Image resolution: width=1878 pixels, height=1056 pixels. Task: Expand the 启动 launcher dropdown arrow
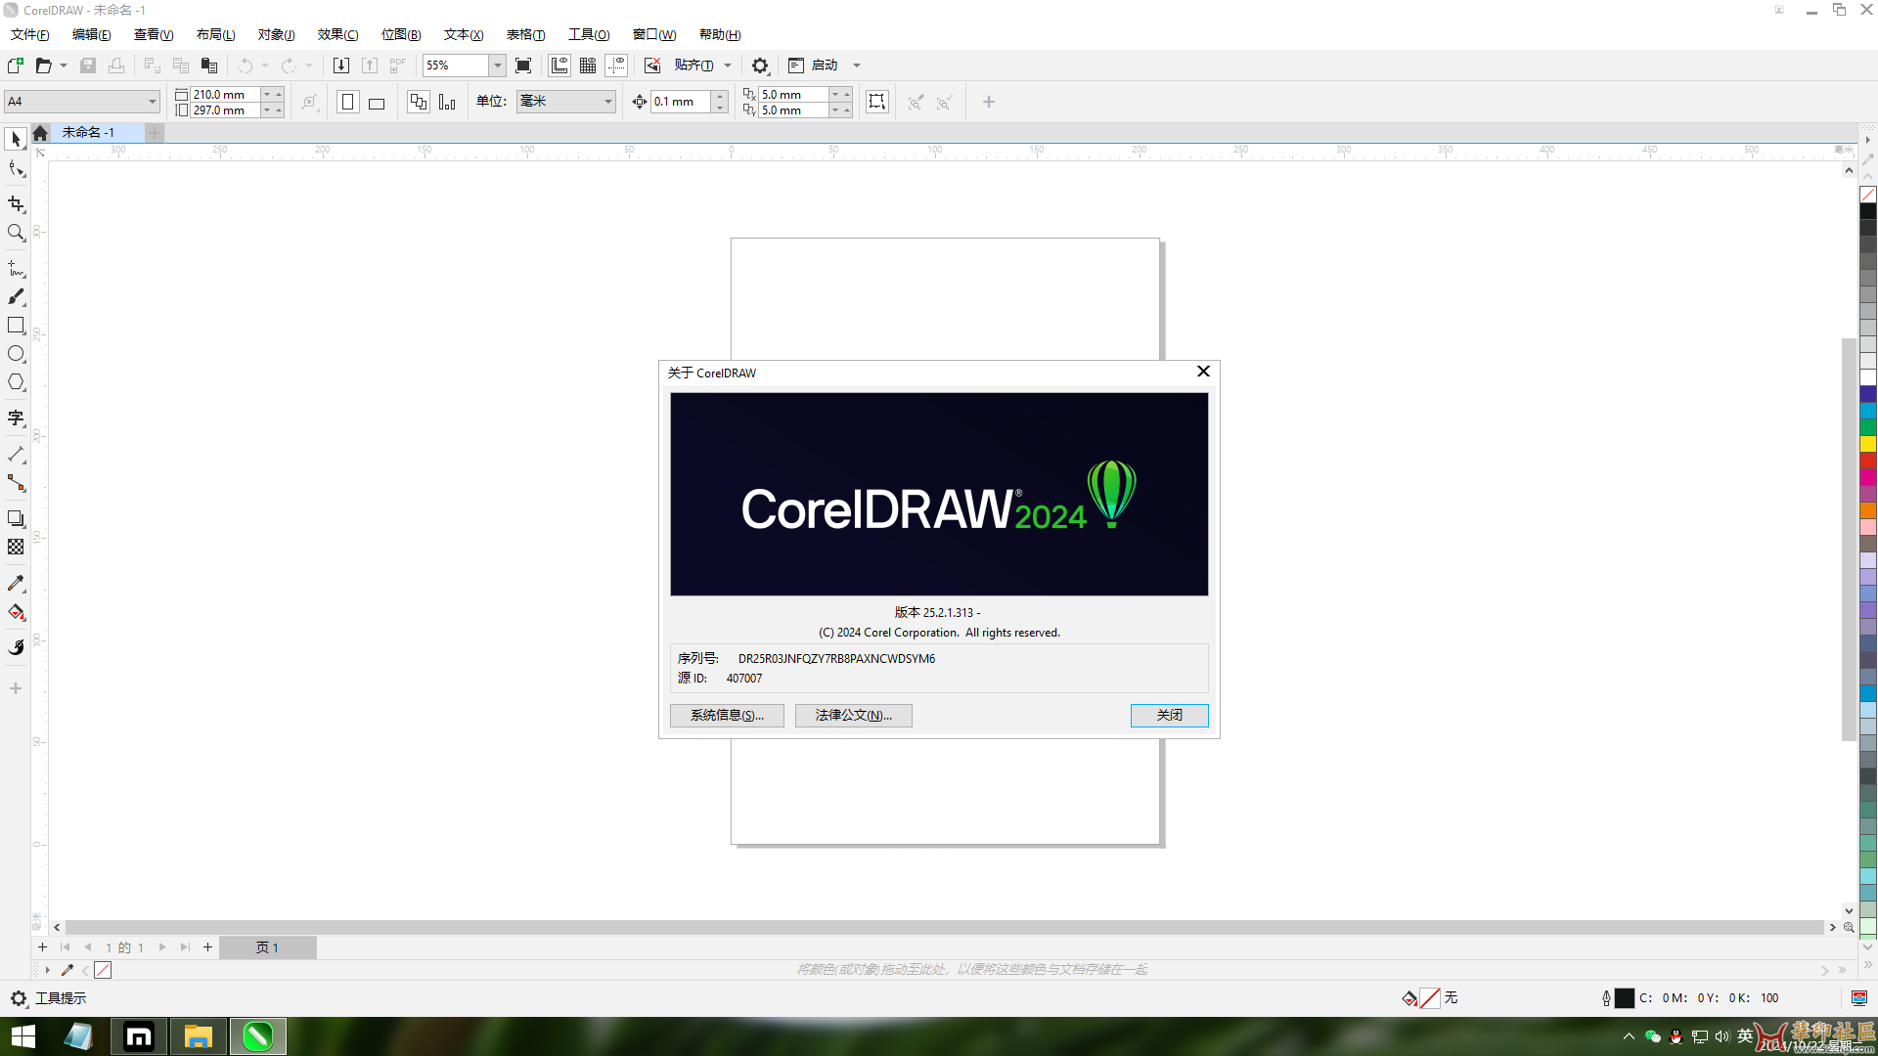pyautogui.click(x=857, y=66)
